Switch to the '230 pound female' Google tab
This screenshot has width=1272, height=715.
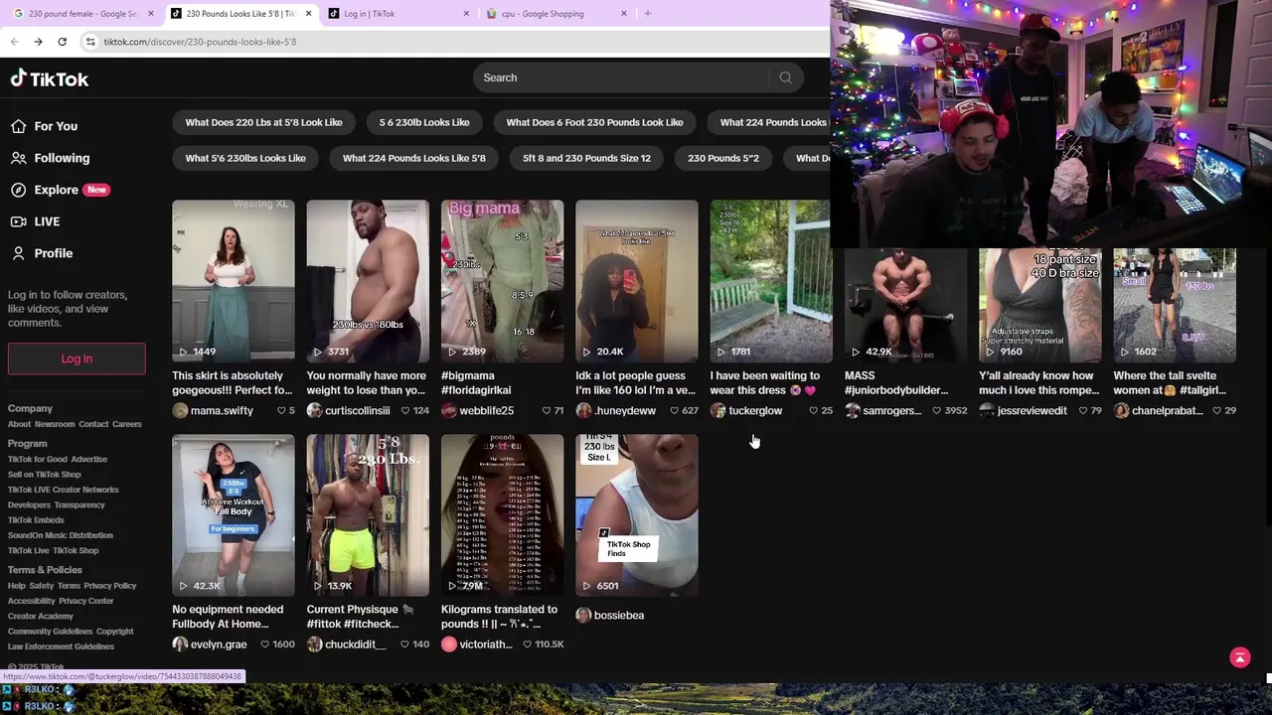coord(81,14)
